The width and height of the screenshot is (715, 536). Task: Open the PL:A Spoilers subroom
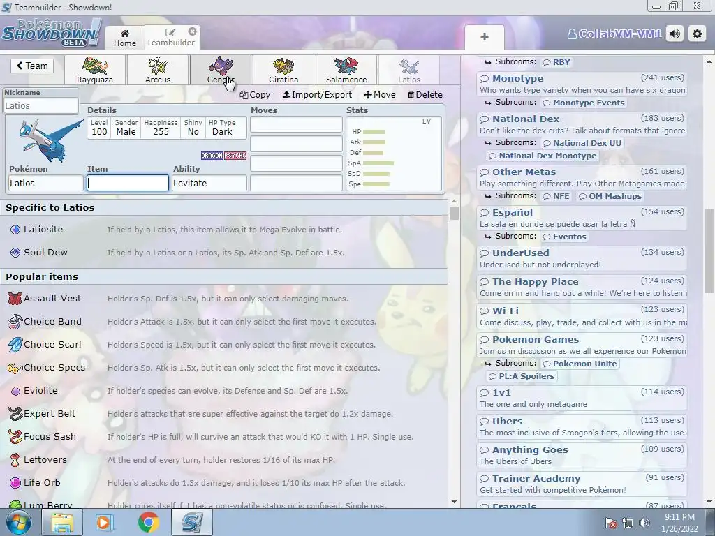pyautogui.click(x=522, y=376)
